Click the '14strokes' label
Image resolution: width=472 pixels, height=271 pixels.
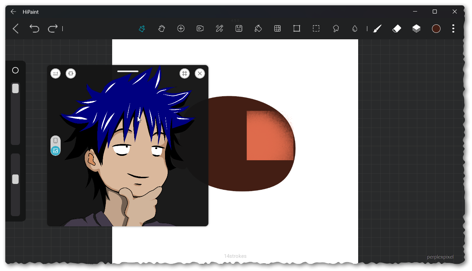235,256
